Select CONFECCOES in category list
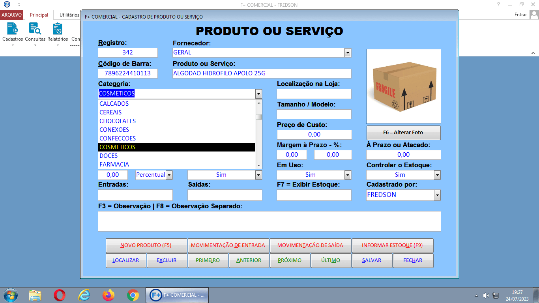 tap(177, 138)
